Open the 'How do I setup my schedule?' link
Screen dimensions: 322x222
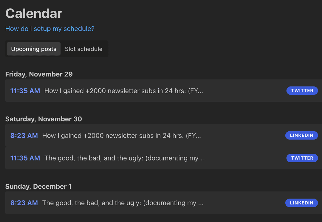click(49, 29)
